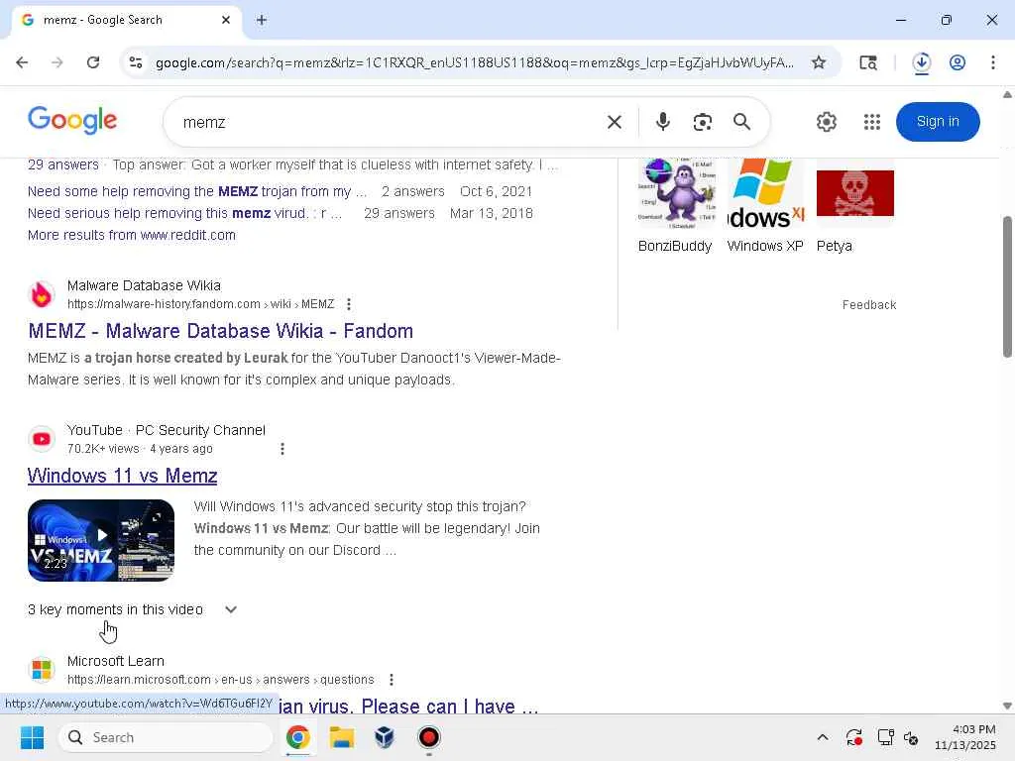Click the address bar URL
Screen dimensions: 1015x761
pos(475,62)
